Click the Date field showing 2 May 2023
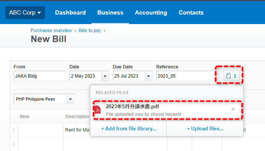The height and width of the screenshot is (151, 265). [86, 76]
